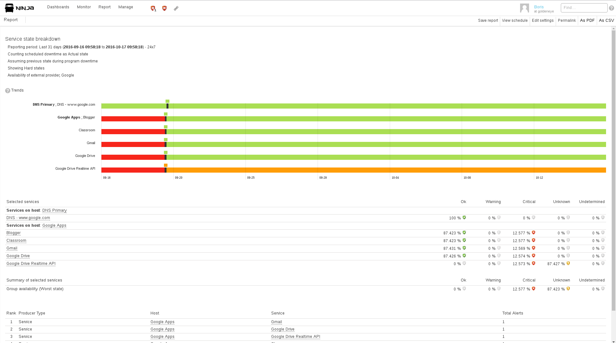The image size is (616, 343).
Task: Open the Classroom service link
Action: 16,241
